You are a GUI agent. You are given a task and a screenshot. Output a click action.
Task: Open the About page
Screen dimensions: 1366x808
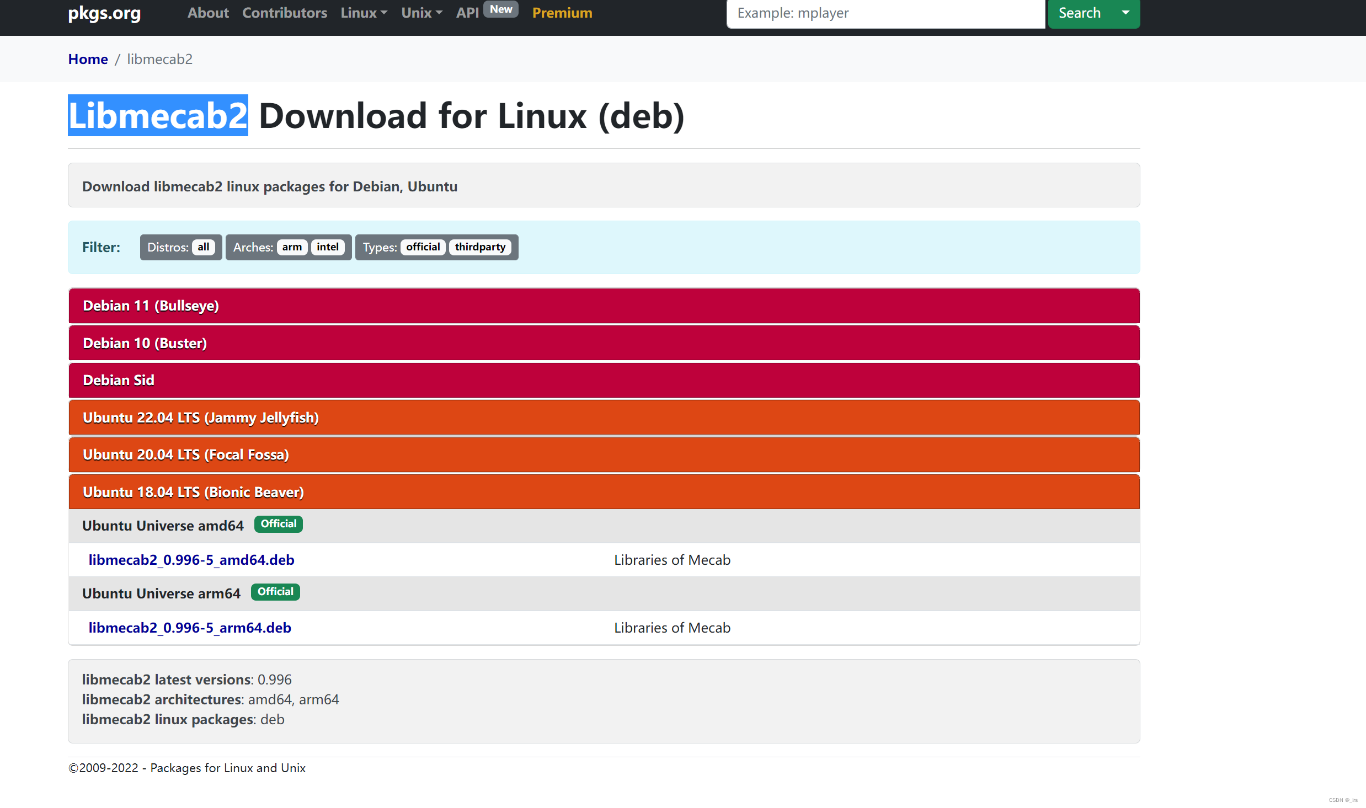tap(208, 13)
